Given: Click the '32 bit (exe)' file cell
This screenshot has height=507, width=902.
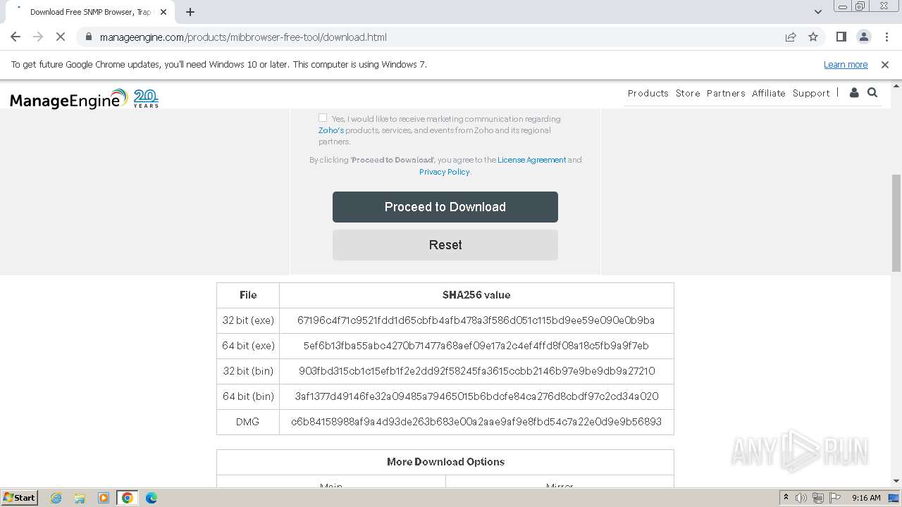Looking at the screenshot, I should click(x=248, y=320).
